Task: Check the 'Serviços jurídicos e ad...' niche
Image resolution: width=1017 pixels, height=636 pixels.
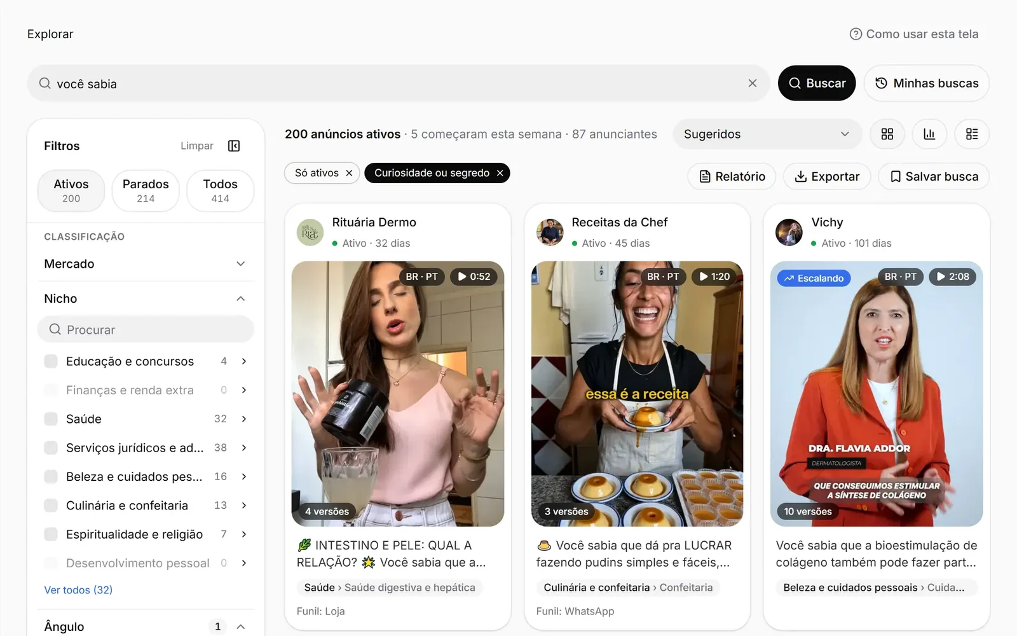Action: click(x=51, y=448)
